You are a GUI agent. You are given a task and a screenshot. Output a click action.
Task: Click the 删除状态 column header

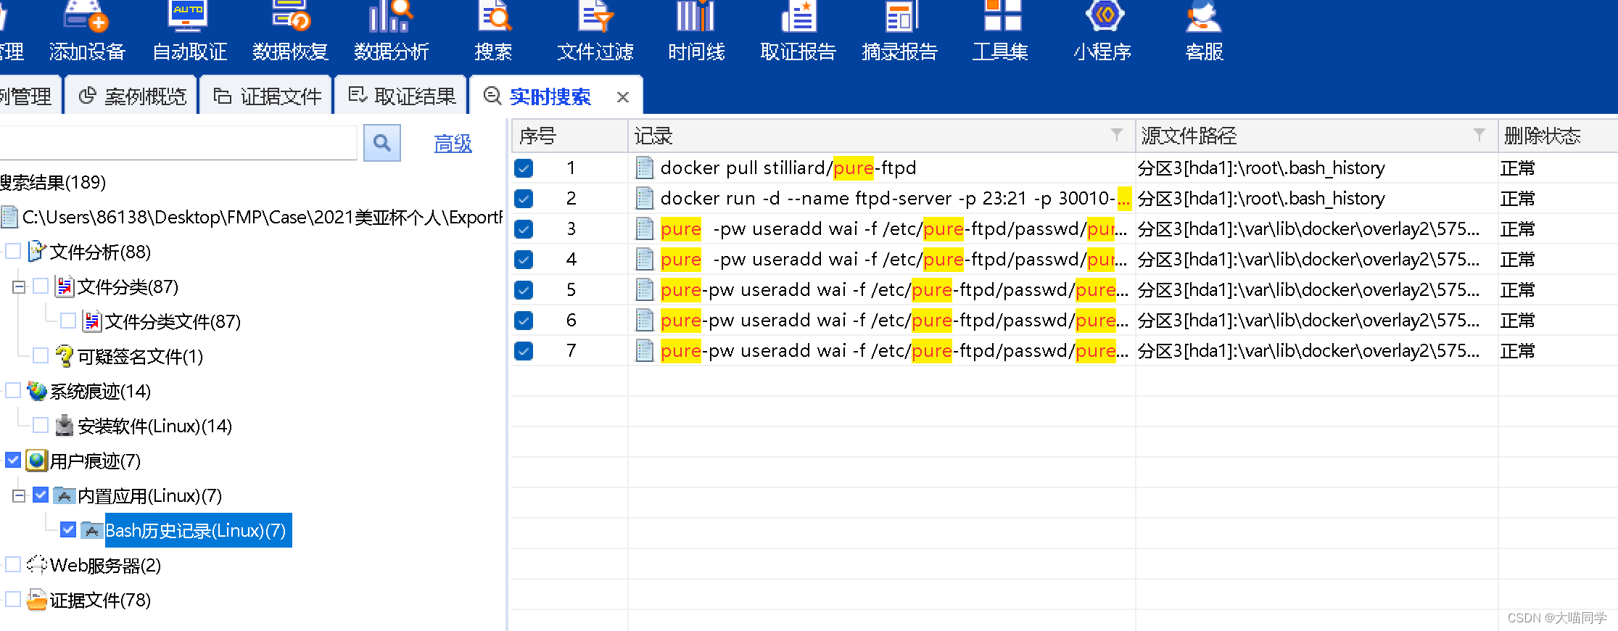click(x=1558, y=136)
